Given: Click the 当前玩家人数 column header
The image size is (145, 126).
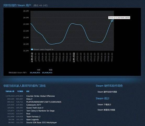Looking at the screenshot, I should 10,91.
